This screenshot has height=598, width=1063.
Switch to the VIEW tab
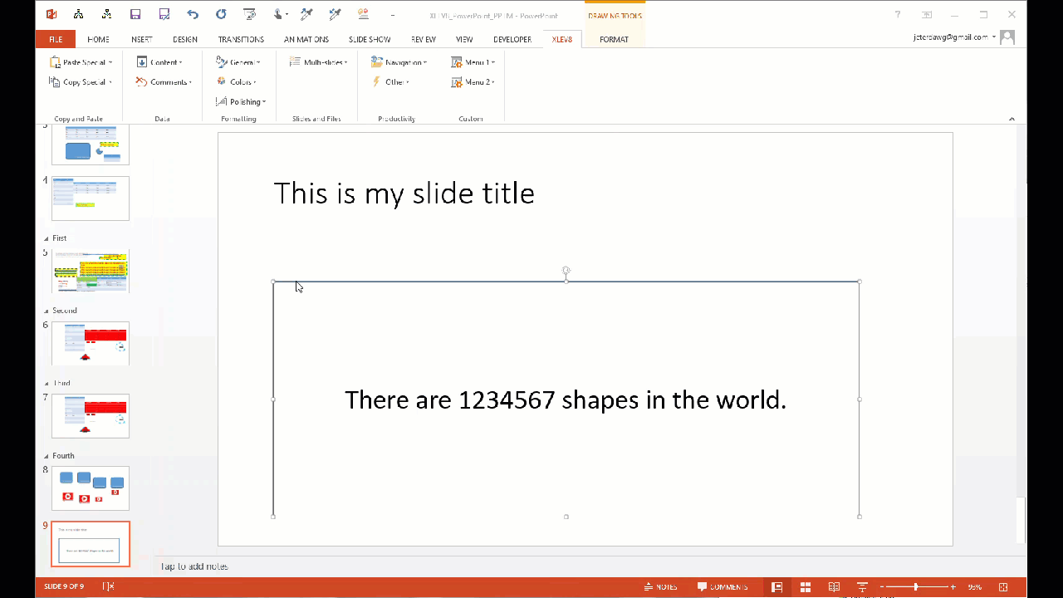(x=464, y=39)
